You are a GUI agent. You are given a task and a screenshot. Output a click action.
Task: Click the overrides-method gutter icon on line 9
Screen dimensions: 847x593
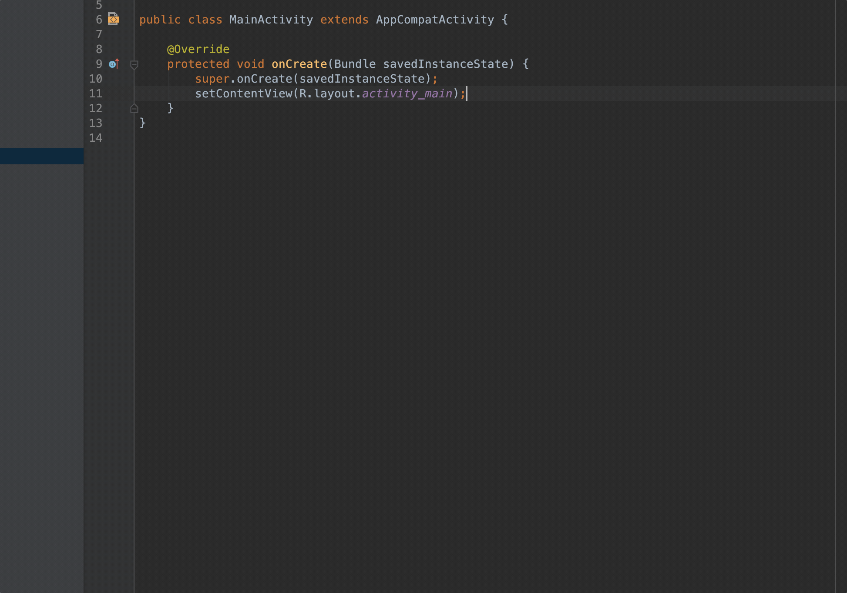114,64
